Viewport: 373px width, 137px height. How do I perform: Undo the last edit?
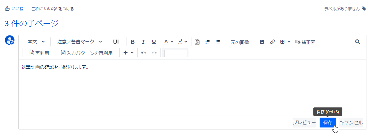[144, 53]
